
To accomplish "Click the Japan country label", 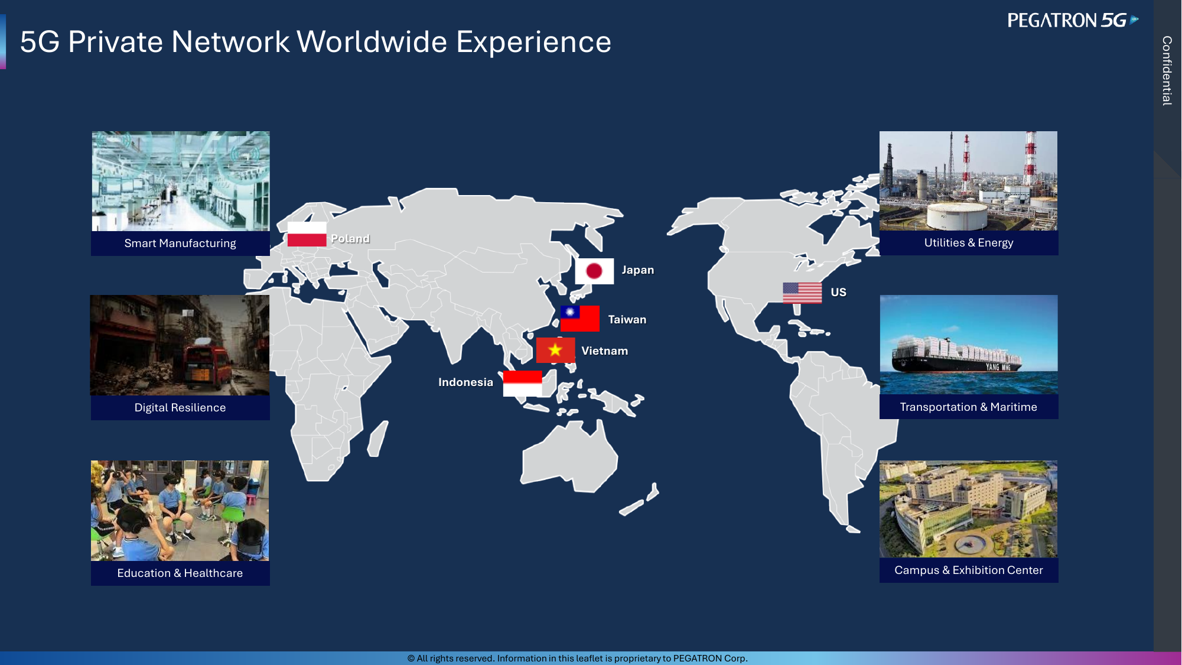I will coord(638,270).
